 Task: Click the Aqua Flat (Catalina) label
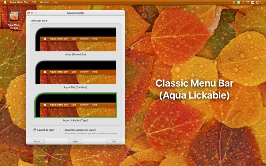[x=75, y=87]
